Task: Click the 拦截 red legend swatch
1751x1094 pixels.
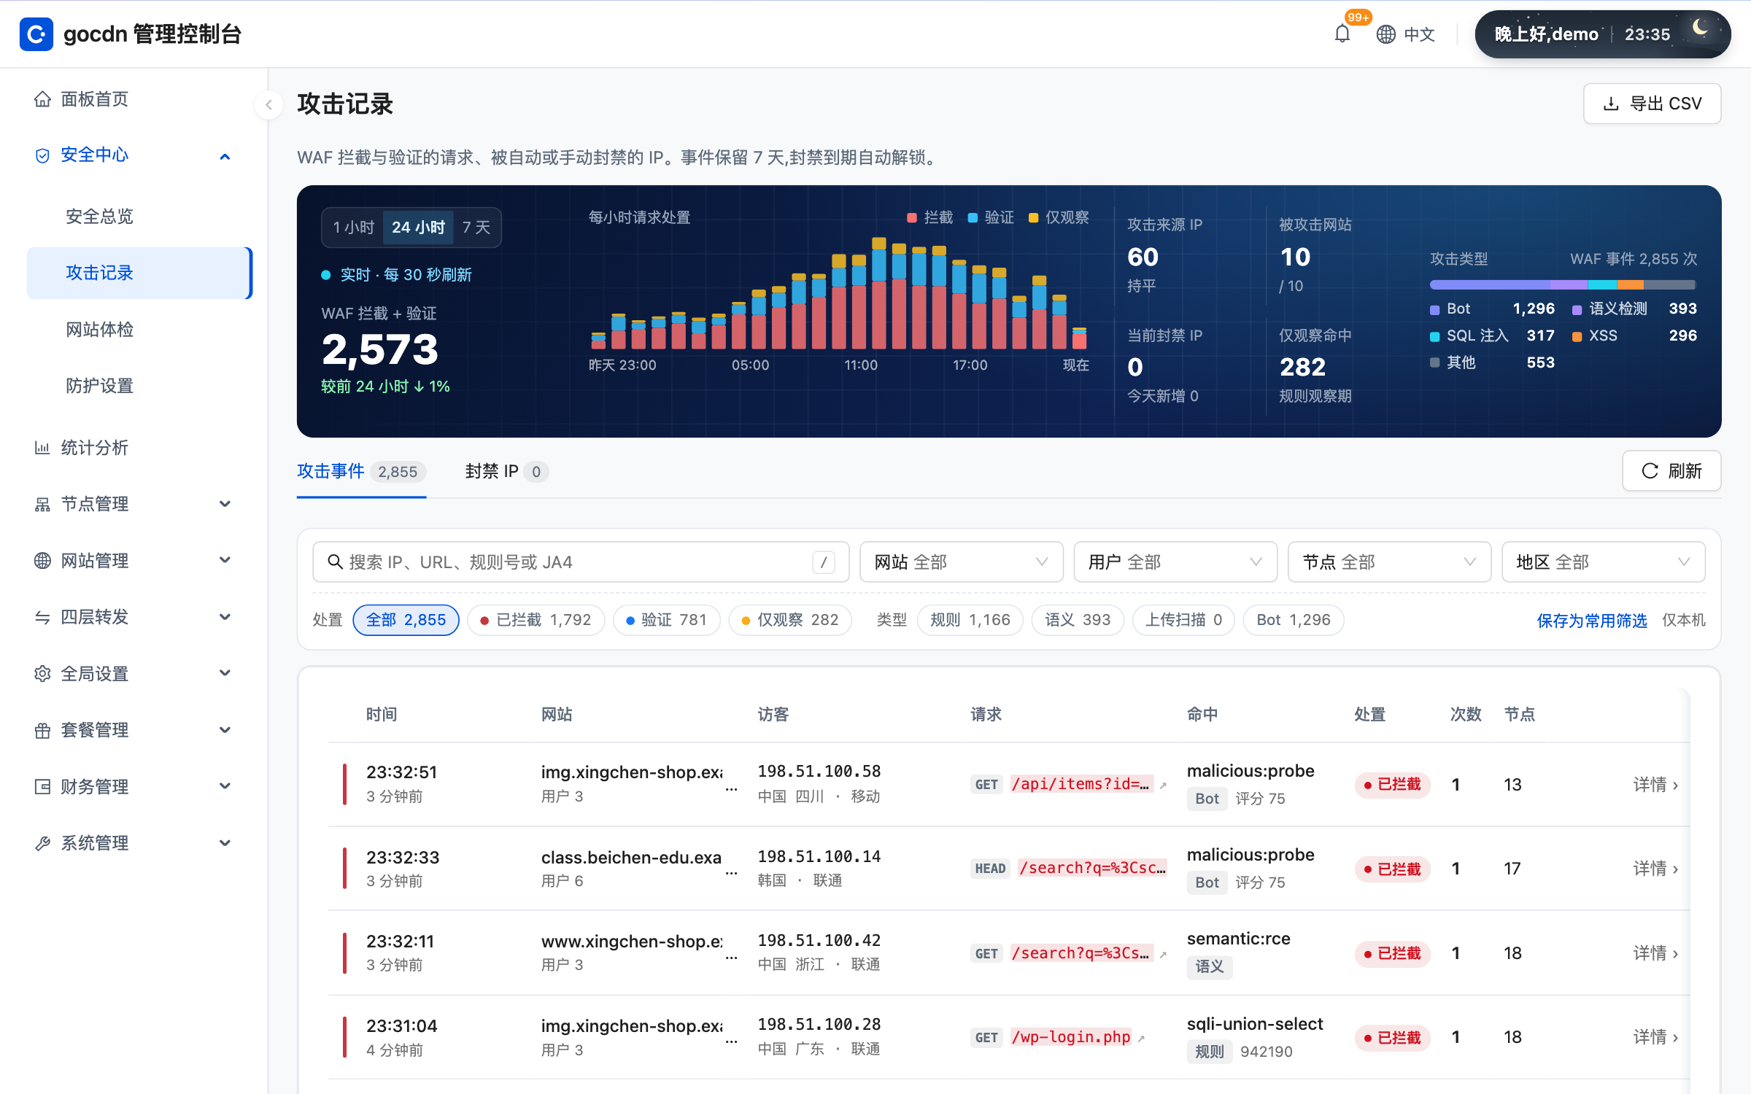Action: coord(911,218)
